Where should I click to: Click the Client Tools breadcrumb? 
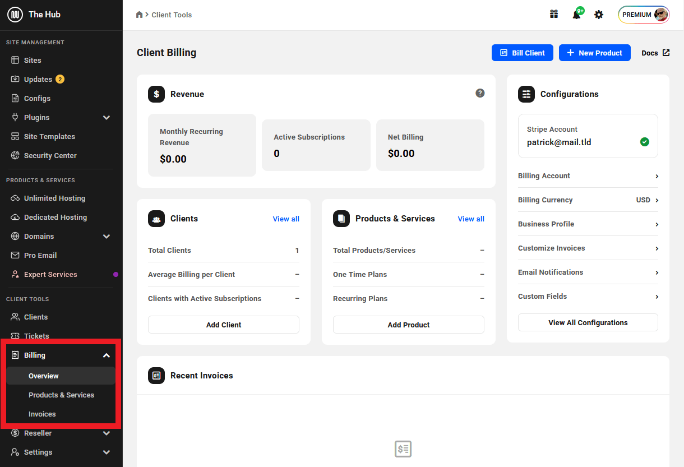[172, 15]
